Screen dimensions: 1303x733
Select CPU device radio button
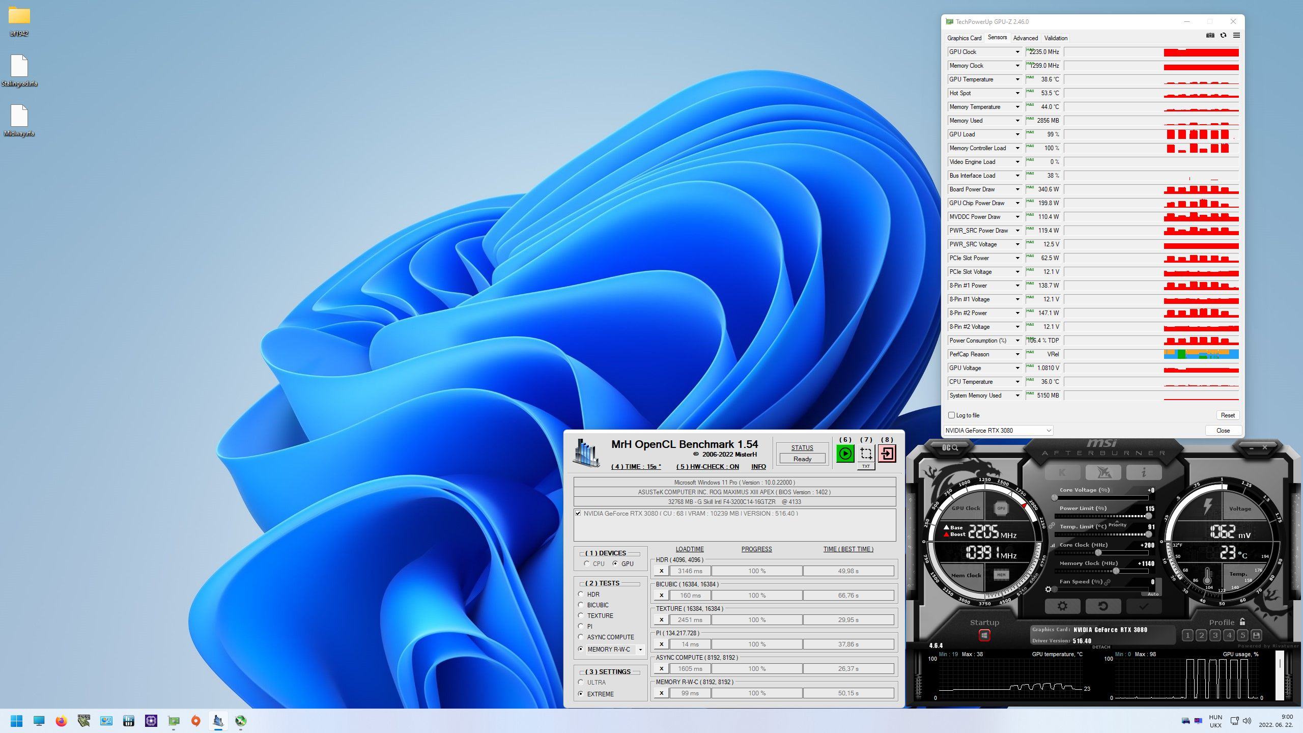click(587, 563)
